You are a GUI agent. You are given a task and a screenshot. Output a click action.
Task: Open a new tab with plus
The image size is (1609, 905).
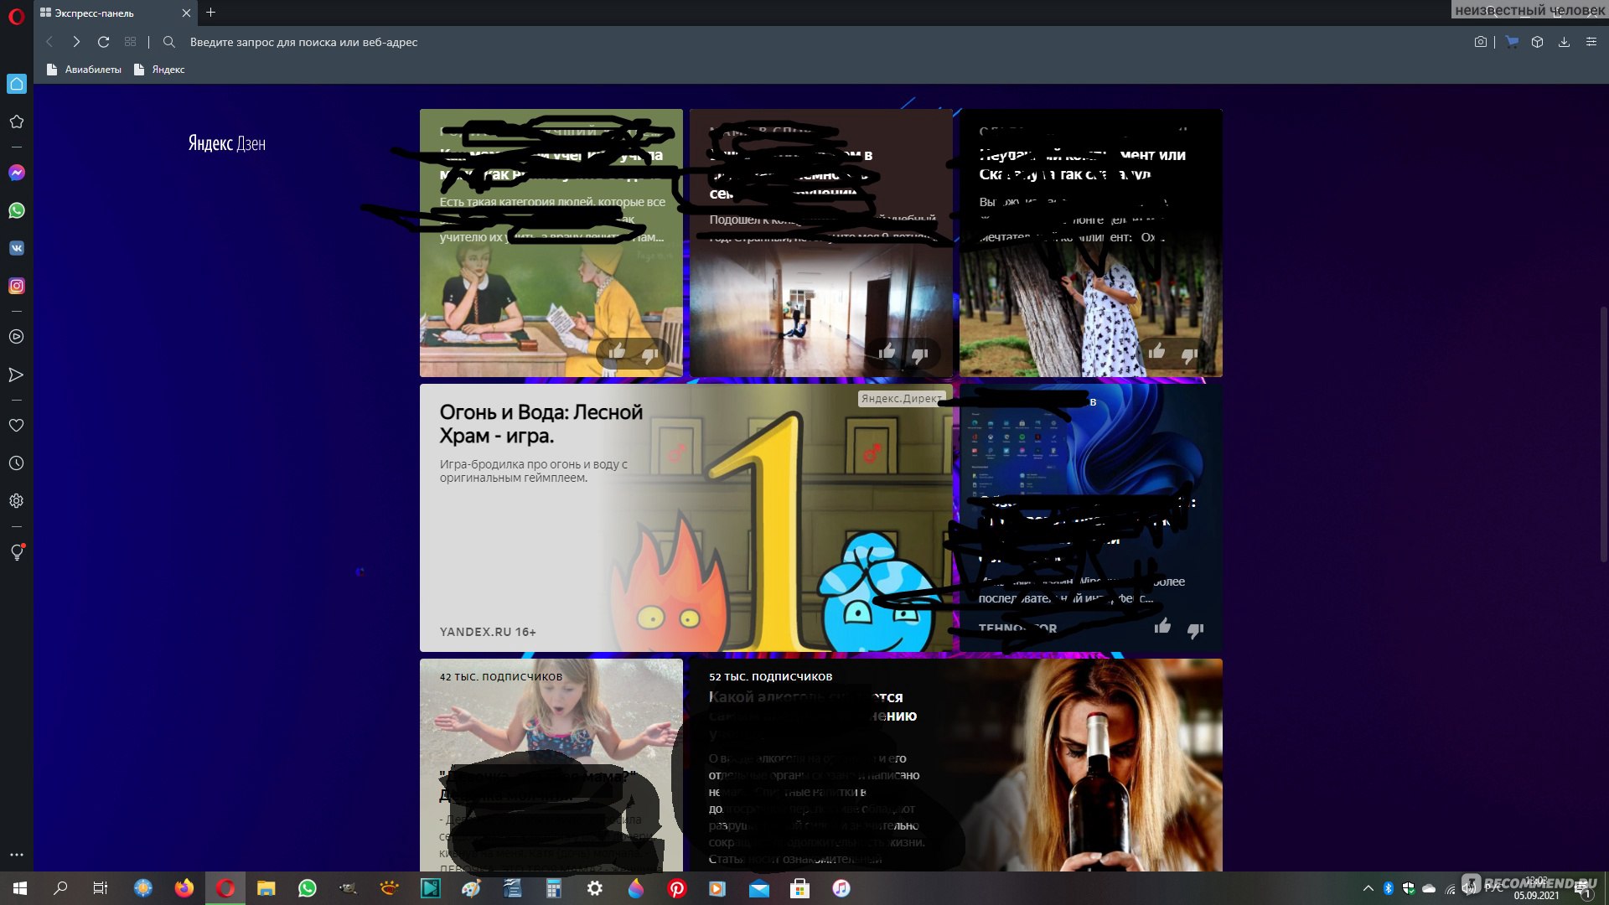[x=210, y=13]
